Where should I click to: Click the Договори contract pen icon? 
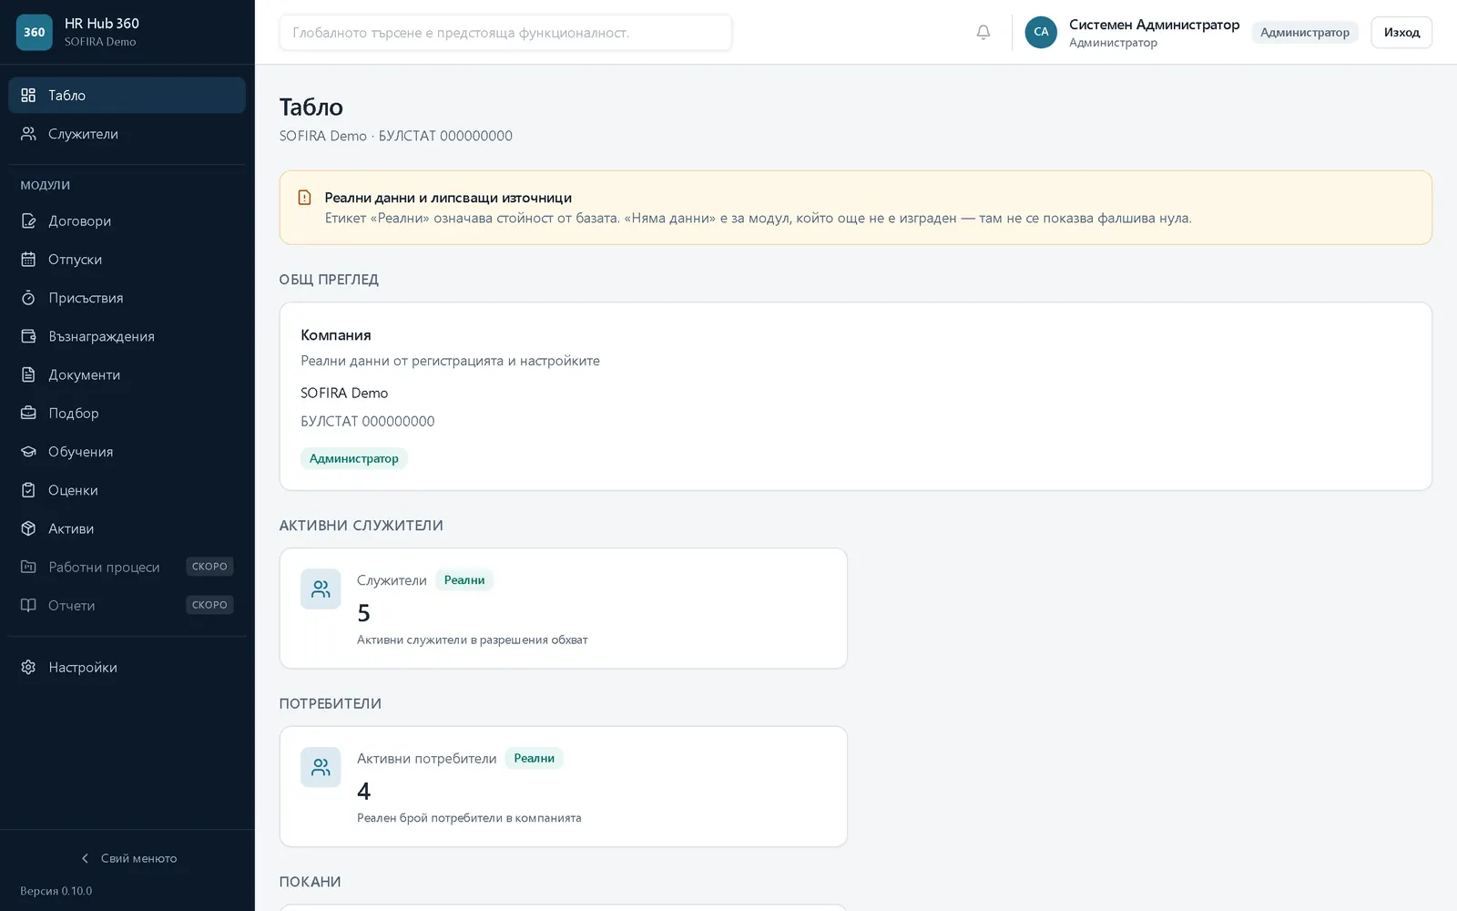click(x=28, y=220)
